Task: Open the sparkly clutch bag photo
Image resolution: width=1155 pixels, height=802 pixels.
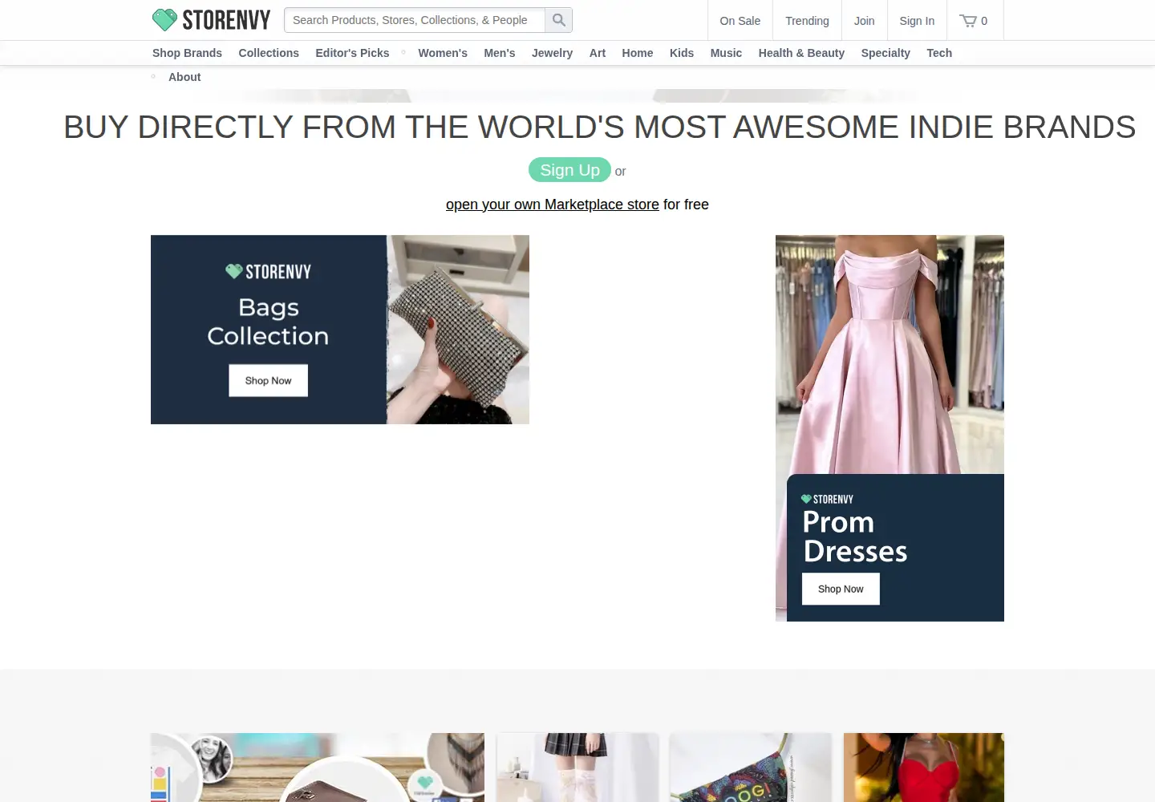Action: tap(458, 330)
